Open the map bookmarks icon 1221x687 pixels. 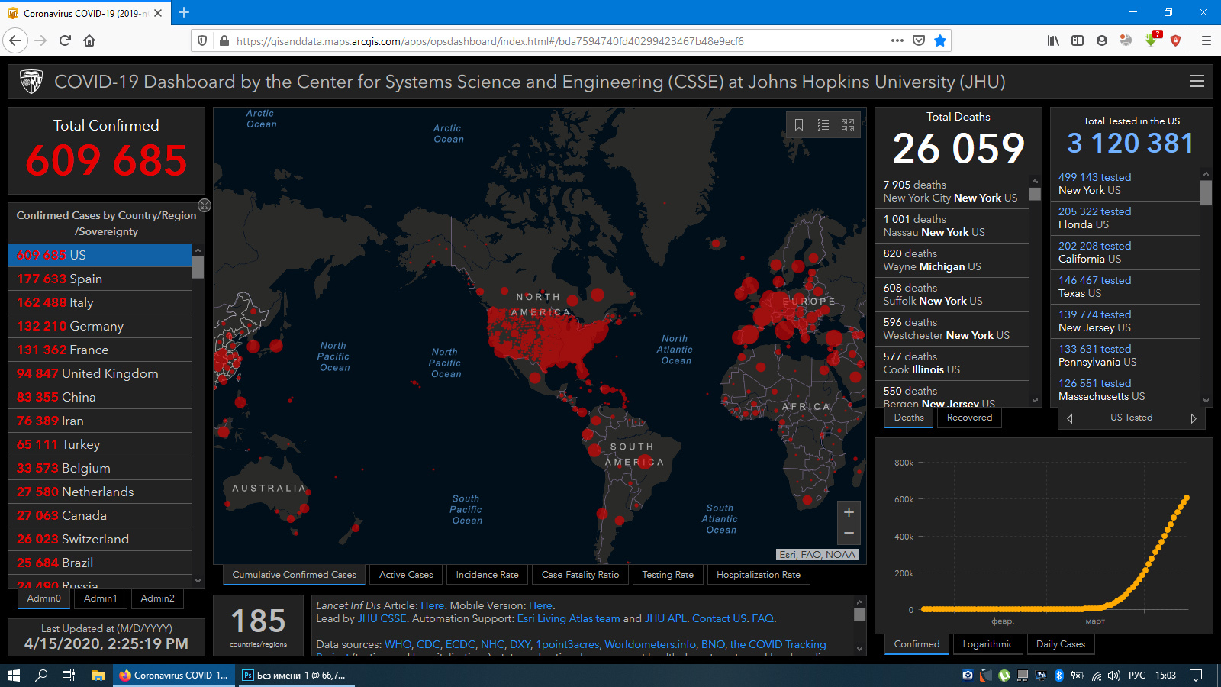799,125
